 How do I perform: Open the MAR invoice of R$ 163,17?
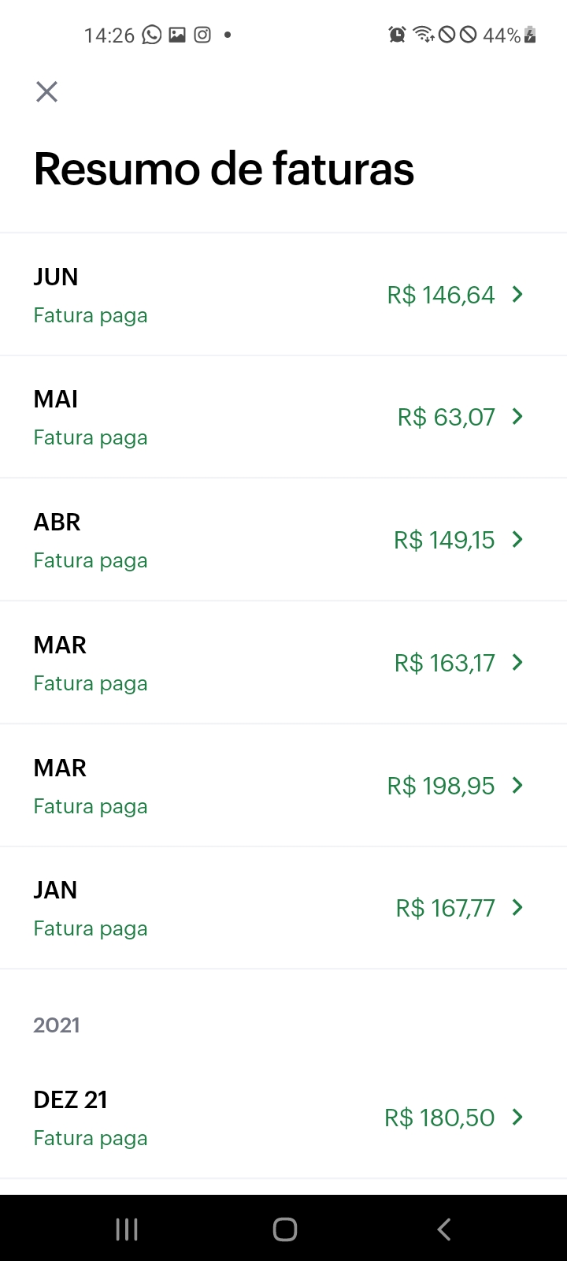(283, 663)
